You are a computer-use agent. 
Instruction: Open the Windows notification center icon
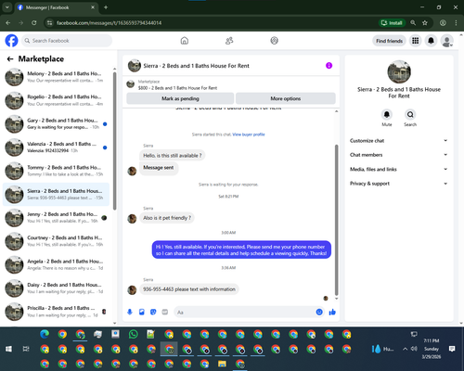(452, 349)
